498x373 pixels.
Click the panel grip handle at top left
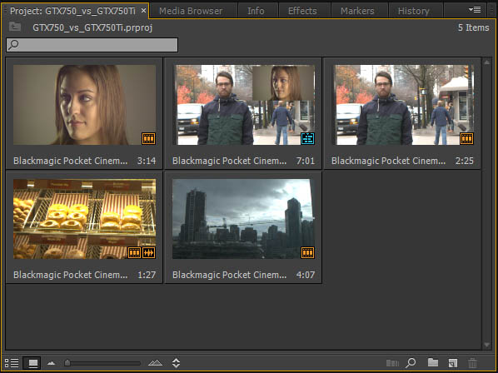pos(5,11)
